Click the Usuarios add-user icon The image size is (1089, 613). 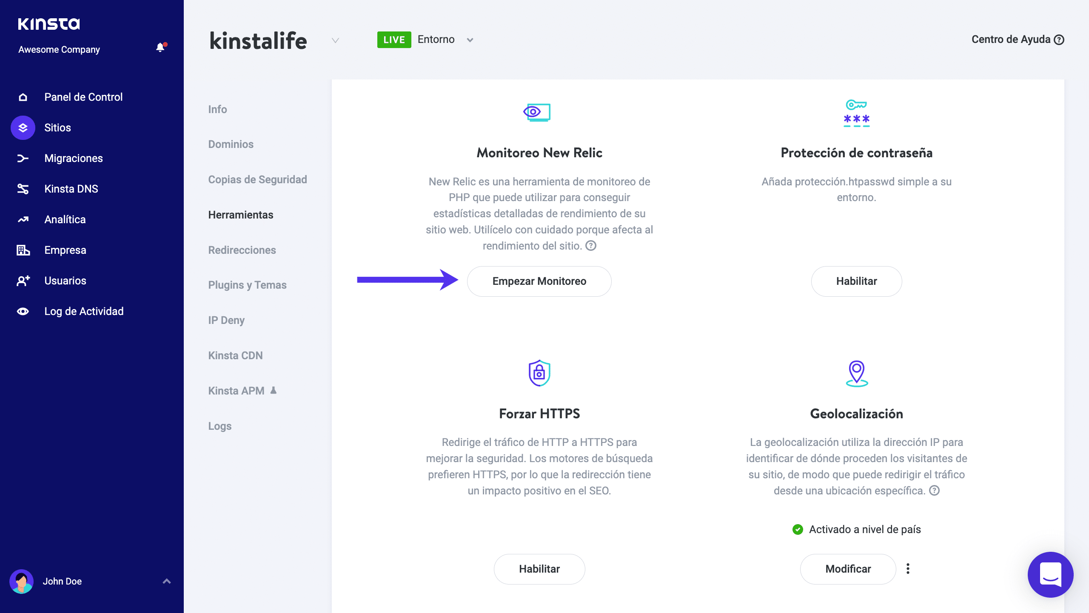23,281
